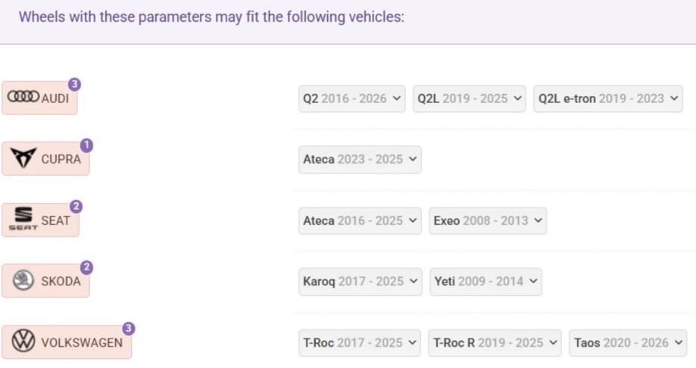Click the Cupra brand logo icon

[23, 159]
